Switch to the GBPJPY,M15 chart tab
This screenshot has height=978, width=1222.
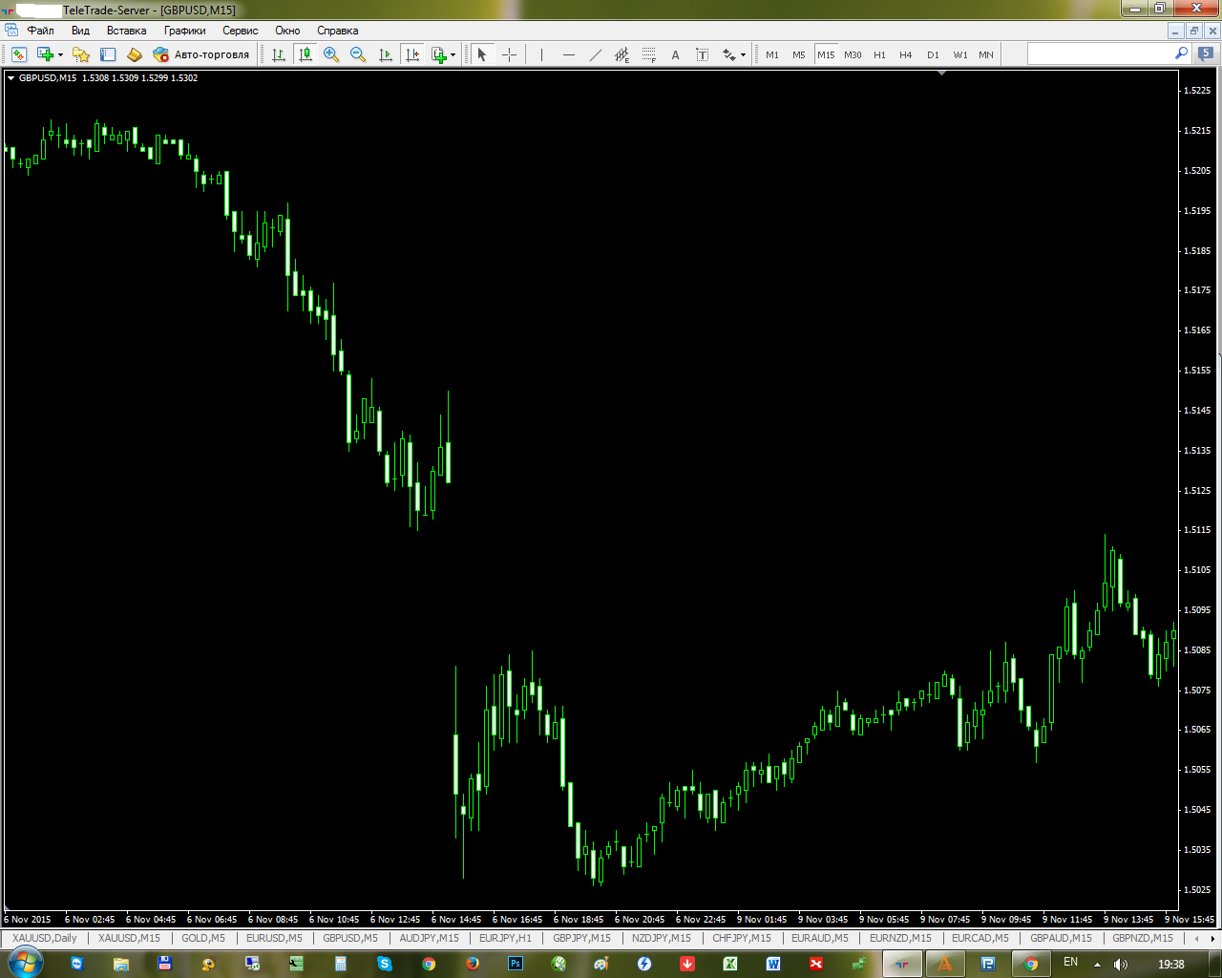(x=581, y=938)
